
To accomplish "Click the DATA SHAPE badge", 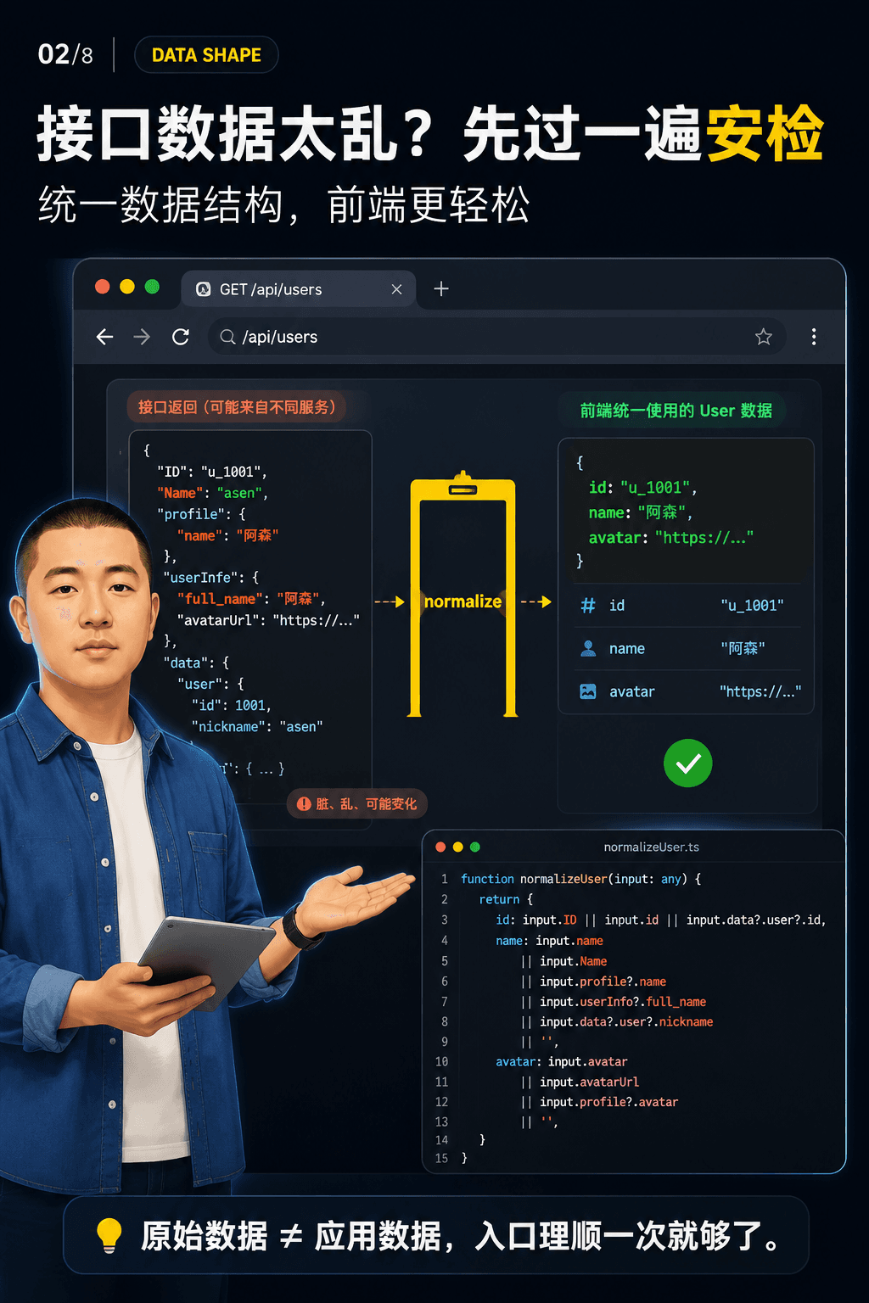I will click(x=206, y=55).
